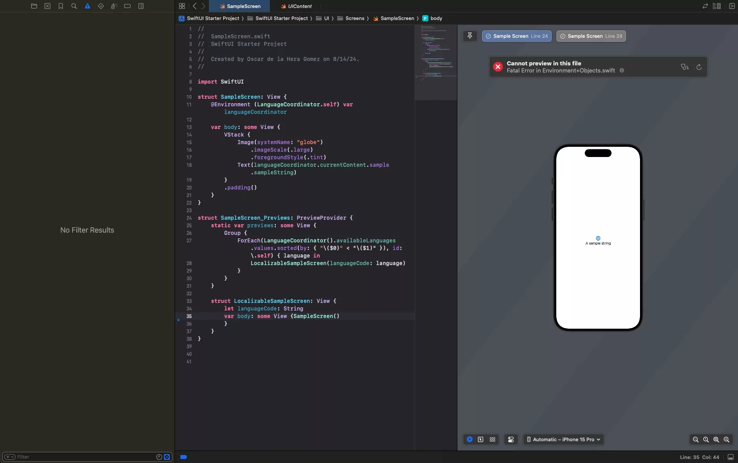
Task: Click line number 24 in the gutter
Action: [x=189, y=218]
